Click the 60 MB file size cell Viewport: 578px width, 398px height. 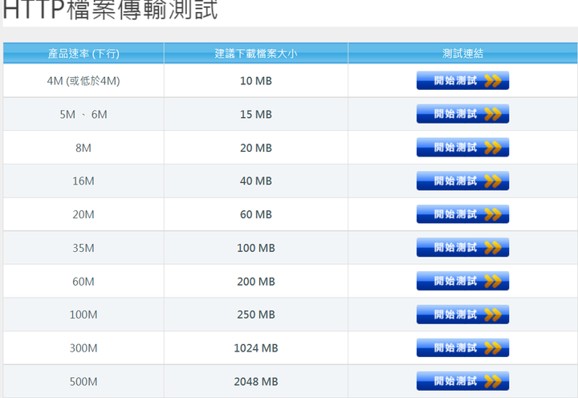[x=256, y=214]
